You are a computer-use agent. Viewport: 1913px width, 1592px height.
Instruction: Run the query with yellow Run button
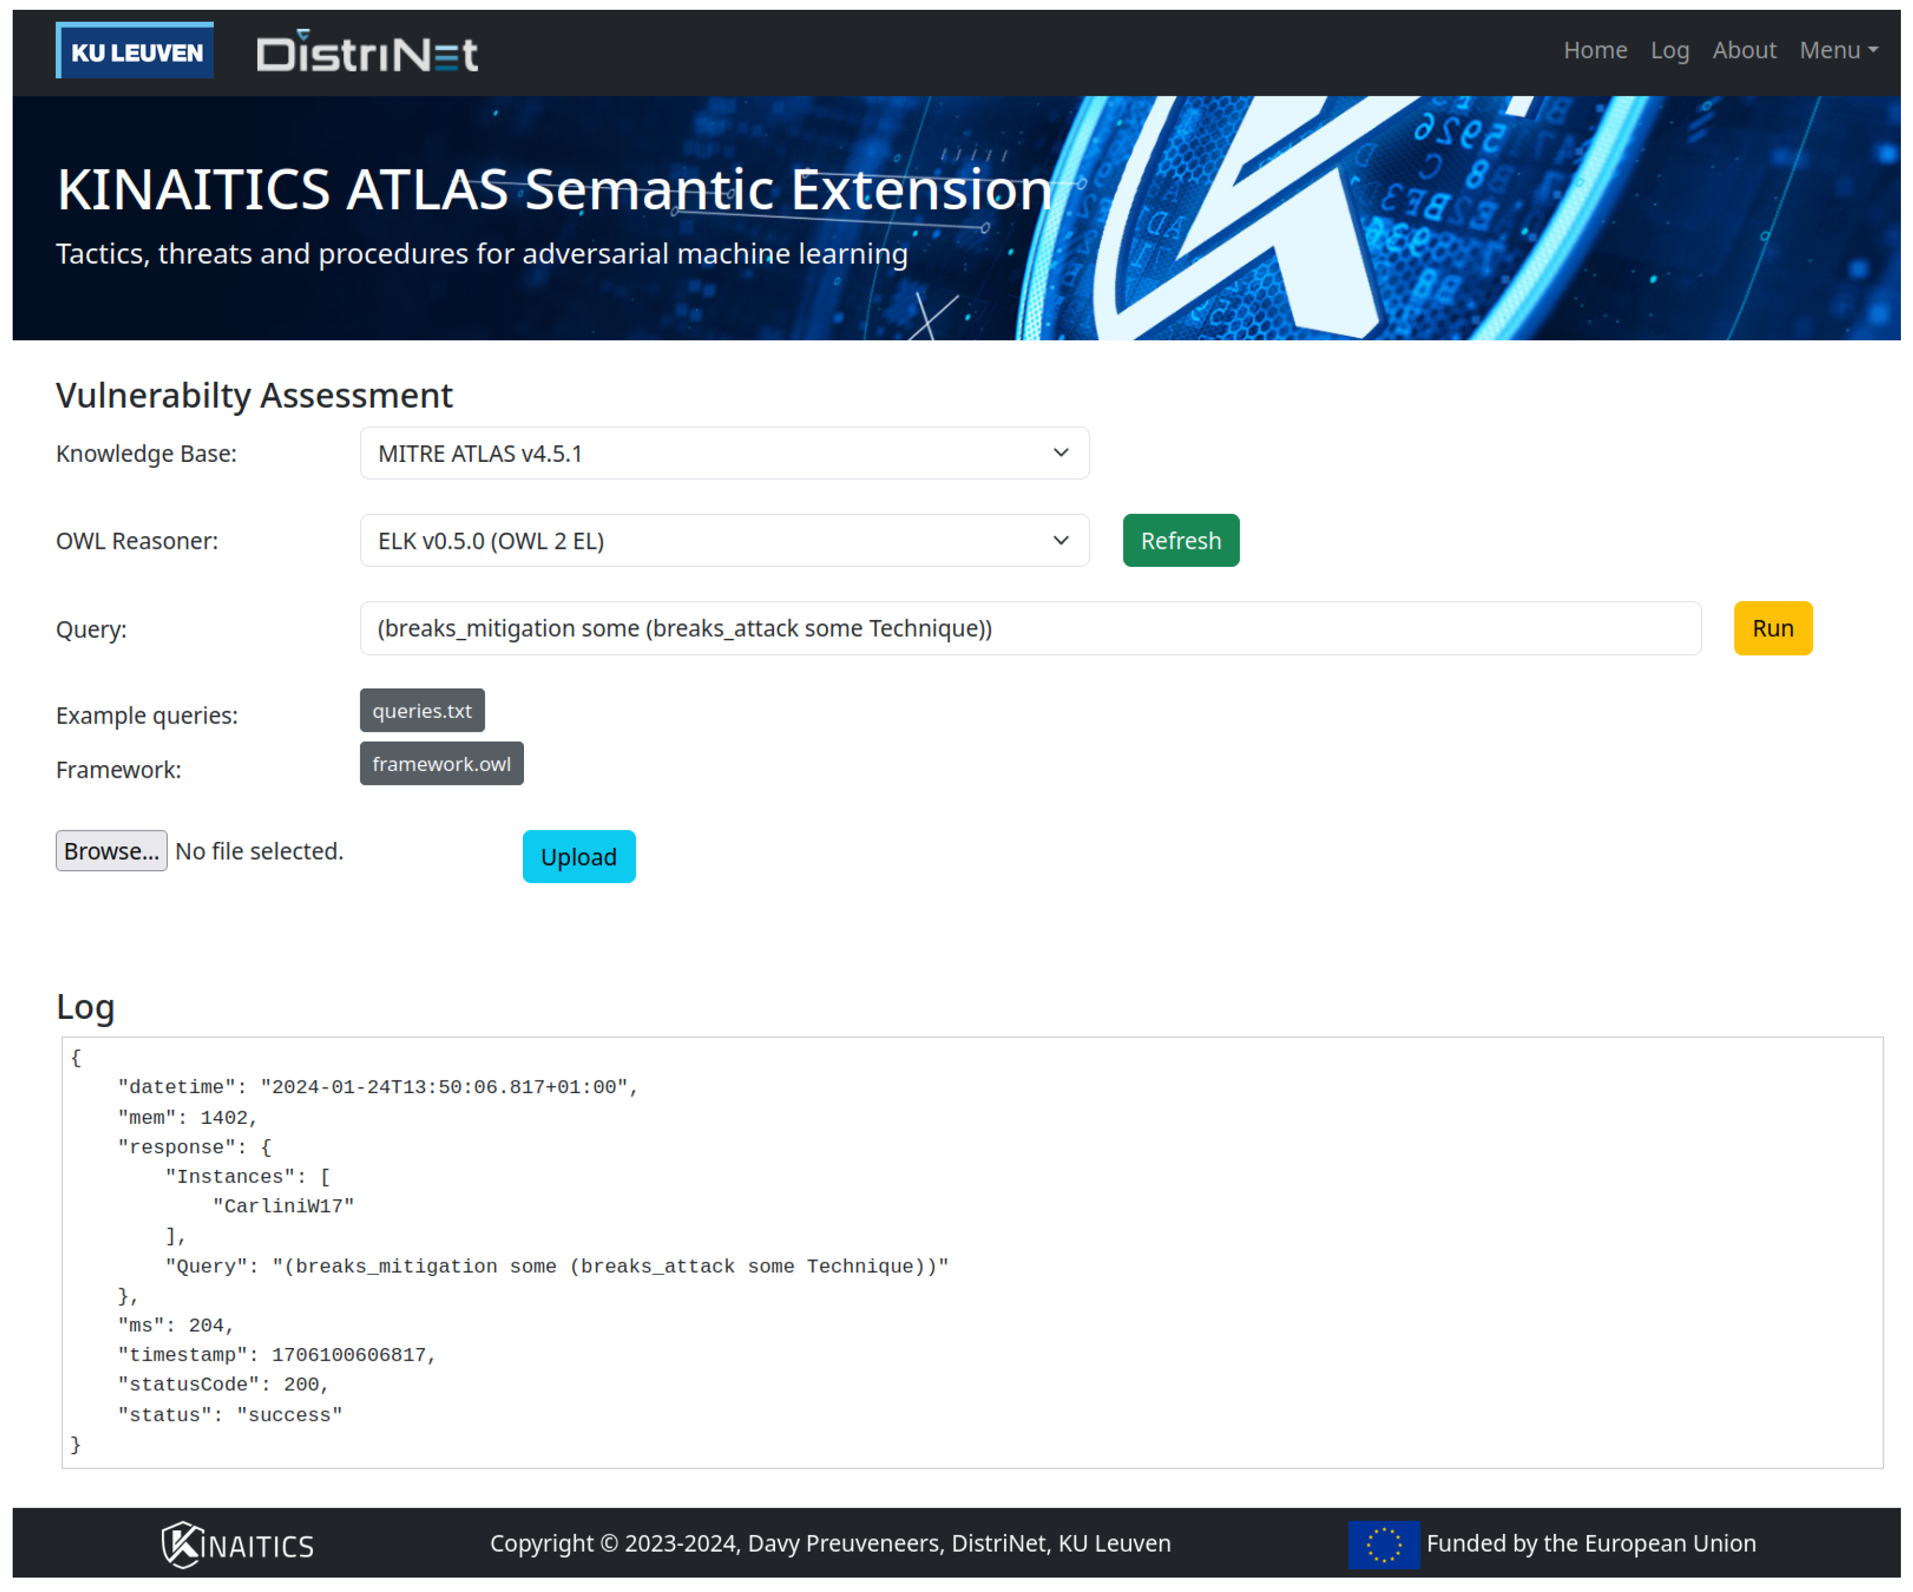1773,628
